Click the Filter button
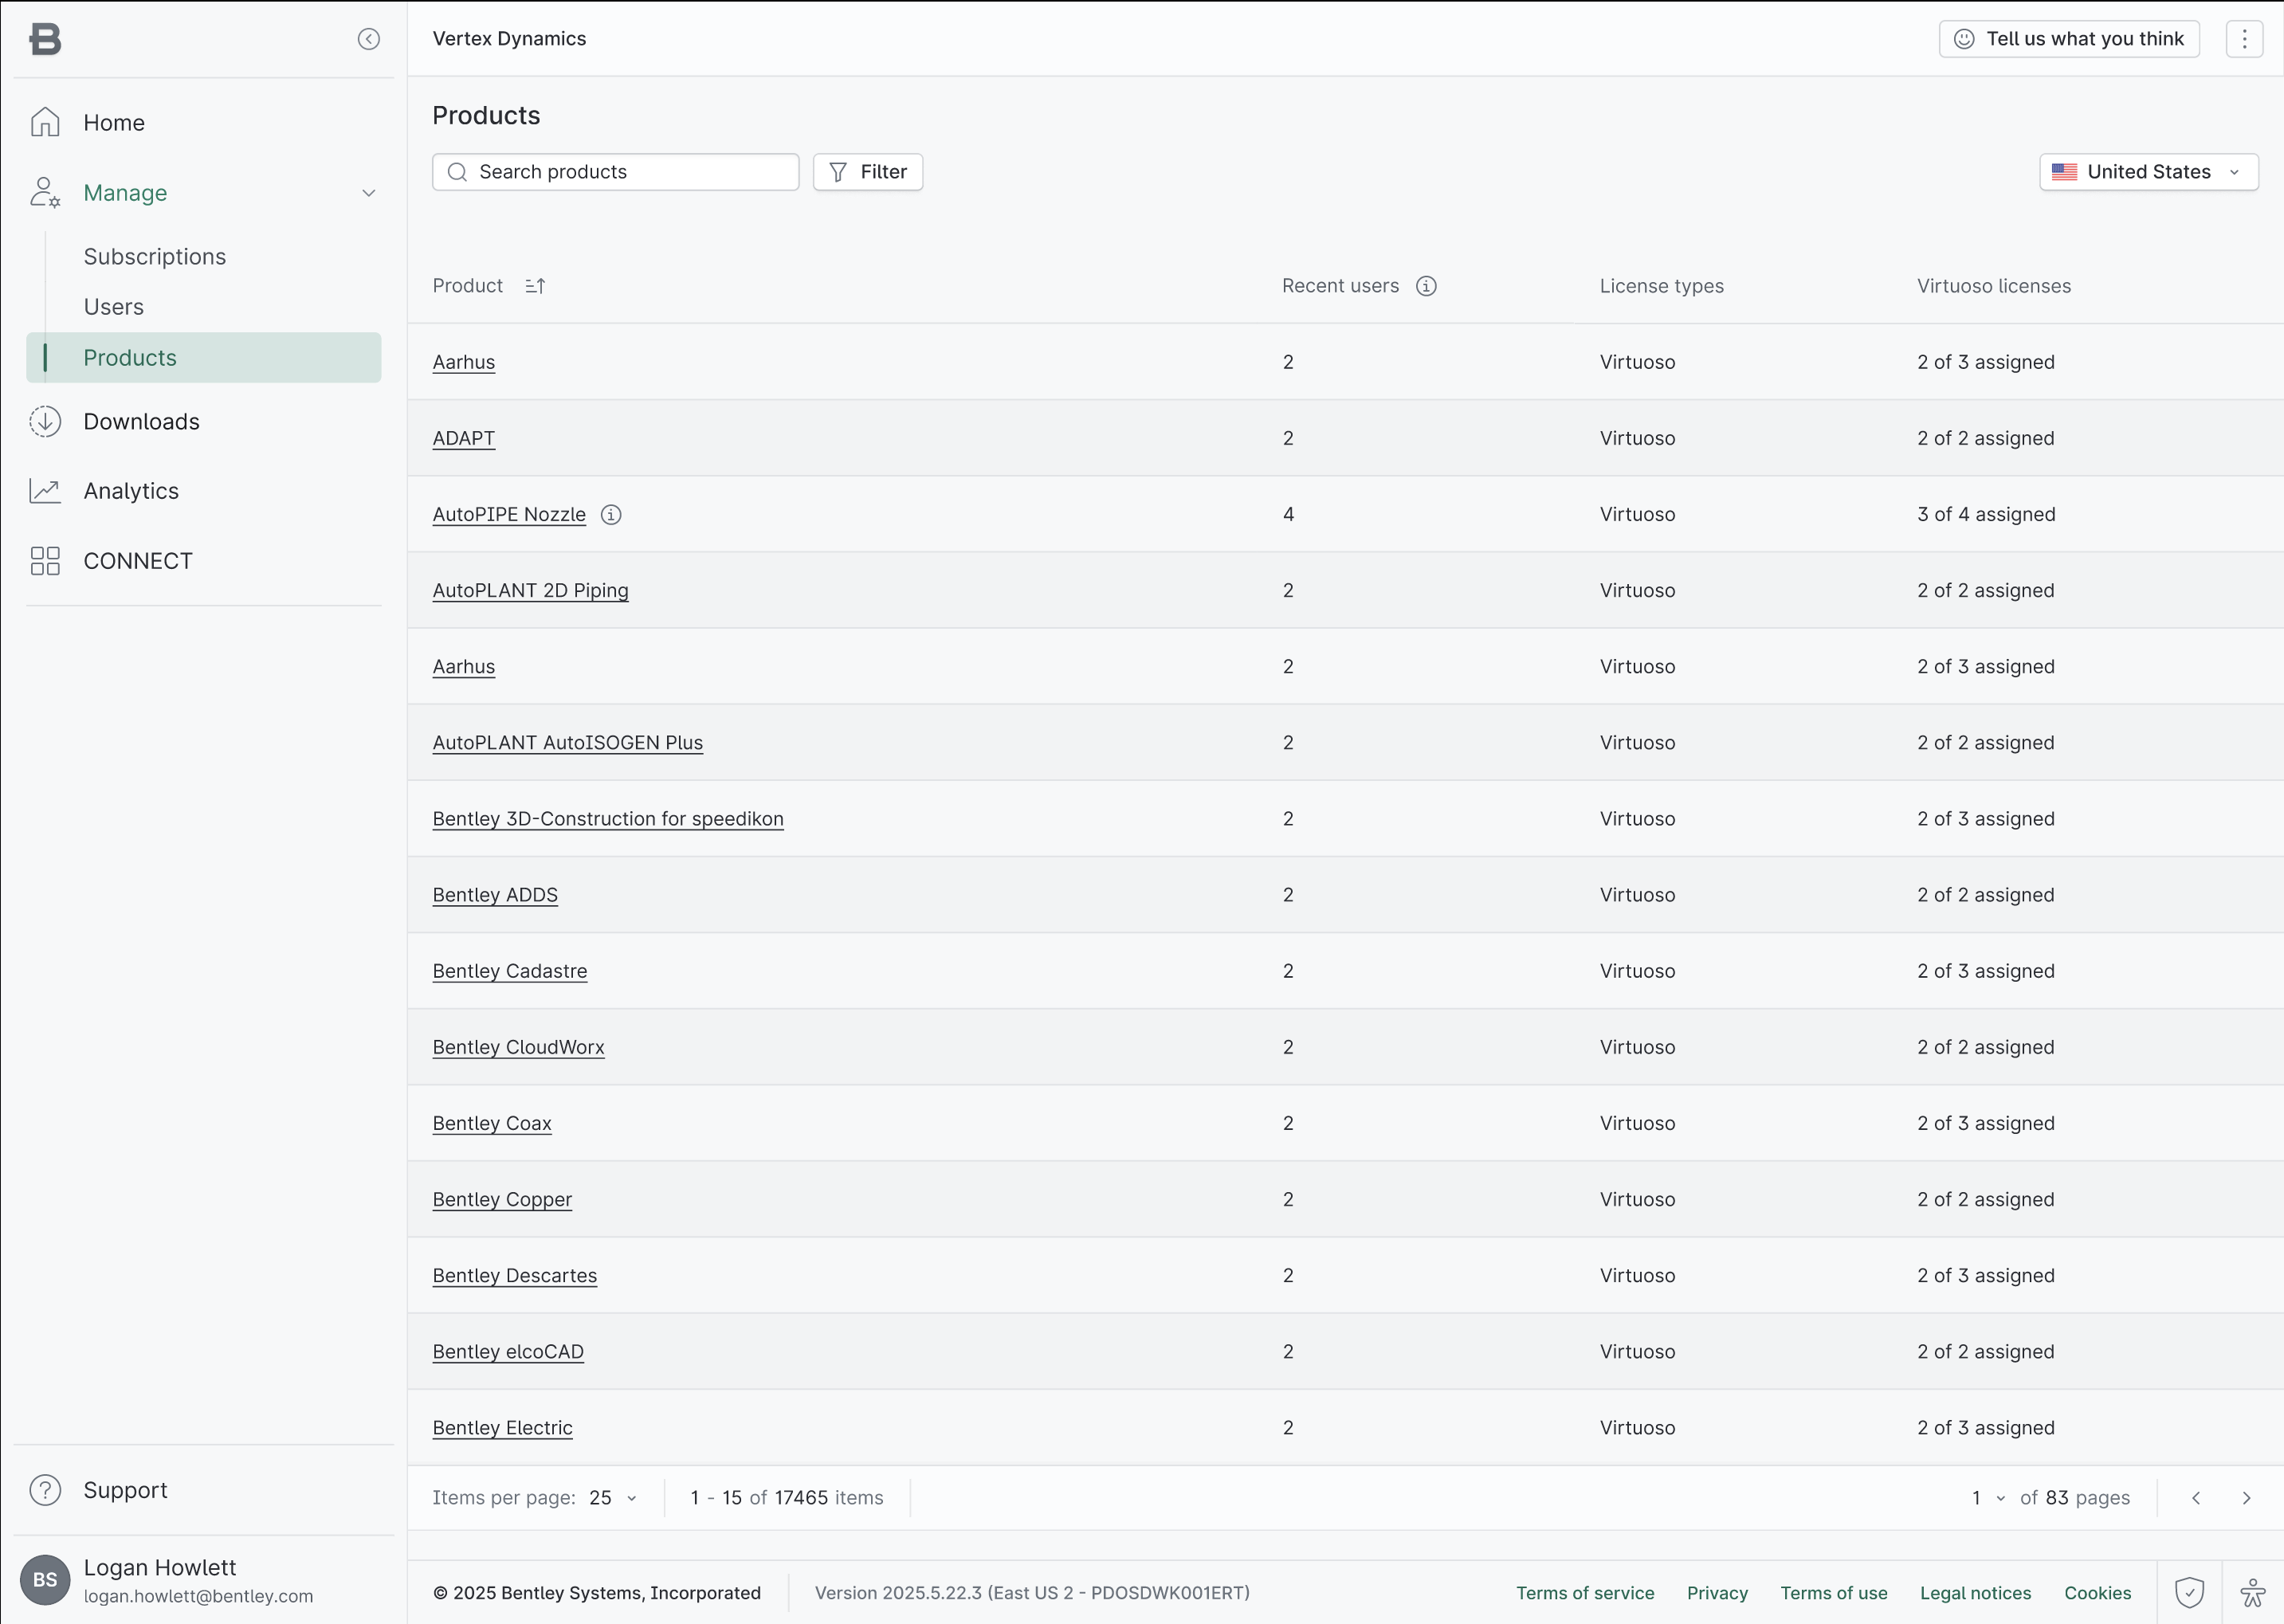The width and height of the screenshot is (2284, 1624). coord(868,172)
